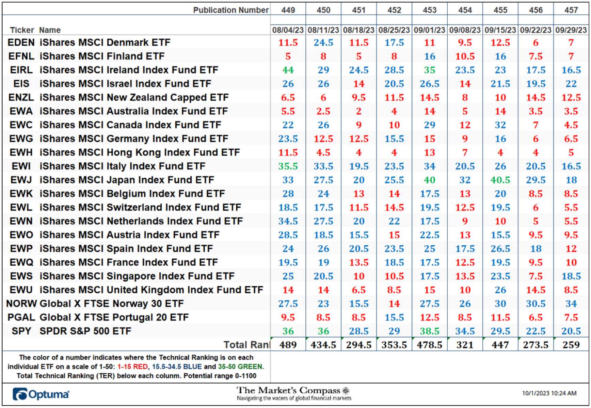This screenshot has width=591, height=408.
Task: Select publication number 457 column header
Action: (571, 10)
